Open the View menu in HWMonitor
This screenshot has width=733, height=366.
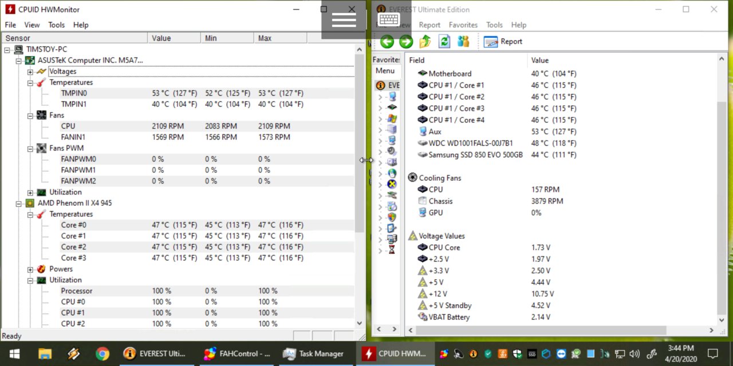point(31,25)
